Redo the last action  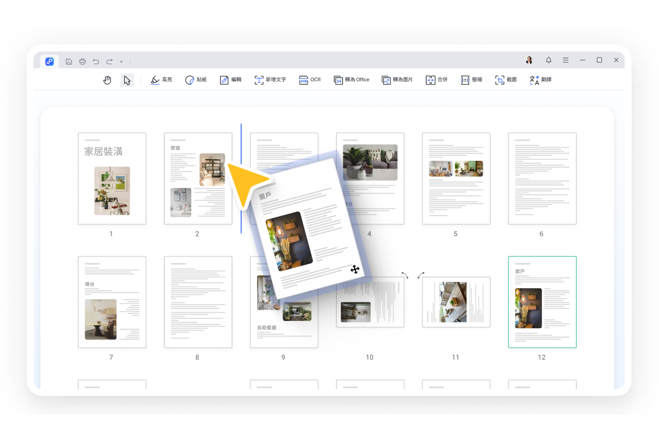point(109,61)
